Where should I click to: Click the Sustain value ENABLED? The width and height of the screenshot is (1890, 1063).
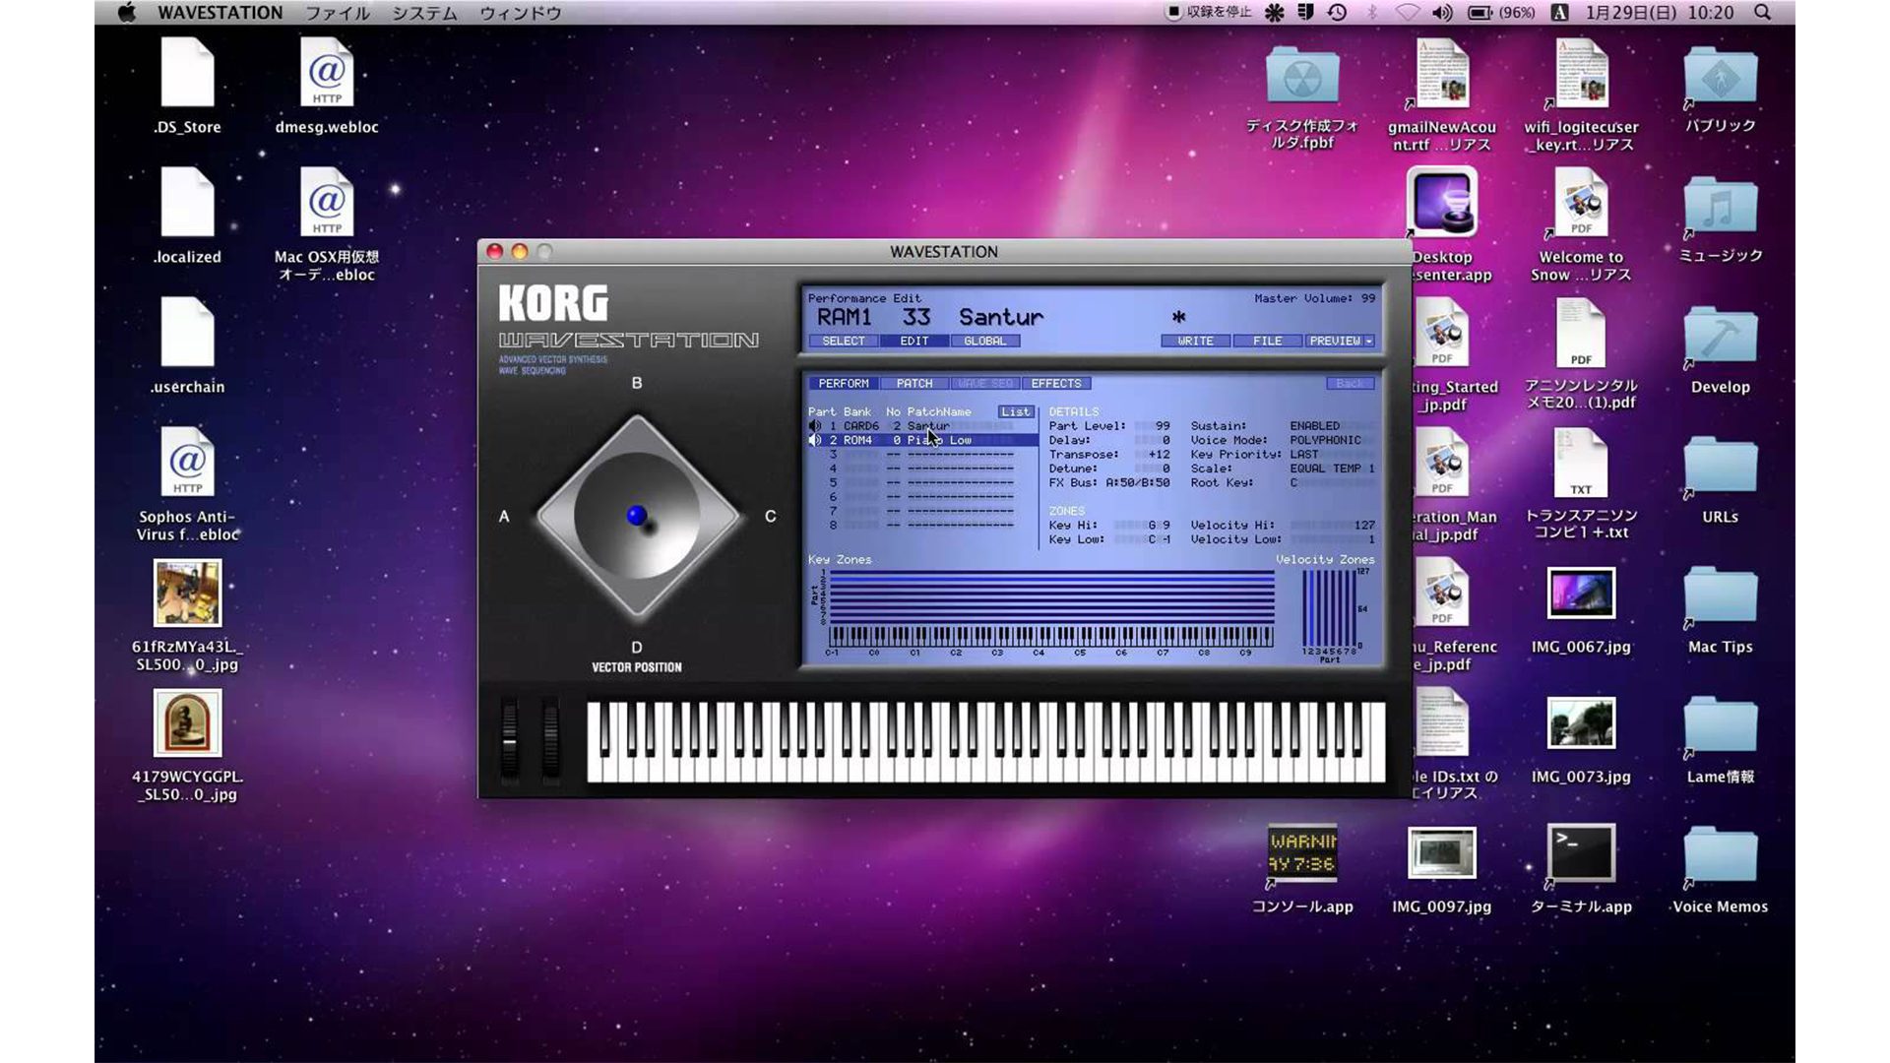[x=1315, y=426]
